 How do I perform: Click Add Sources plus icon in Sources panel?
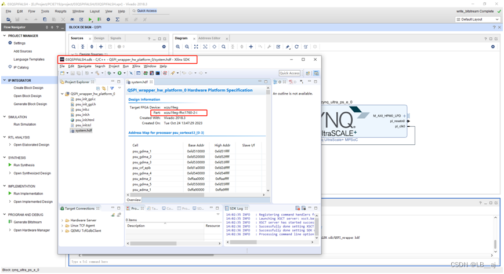pos(101,46)
